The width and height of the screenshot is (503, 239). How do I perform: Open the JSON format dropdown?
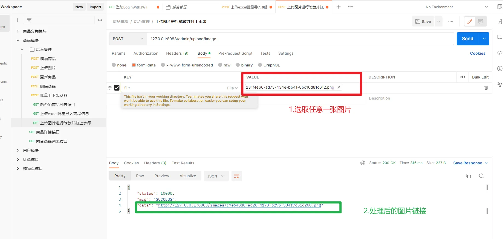pyautogui.click(x=216, y=176)
